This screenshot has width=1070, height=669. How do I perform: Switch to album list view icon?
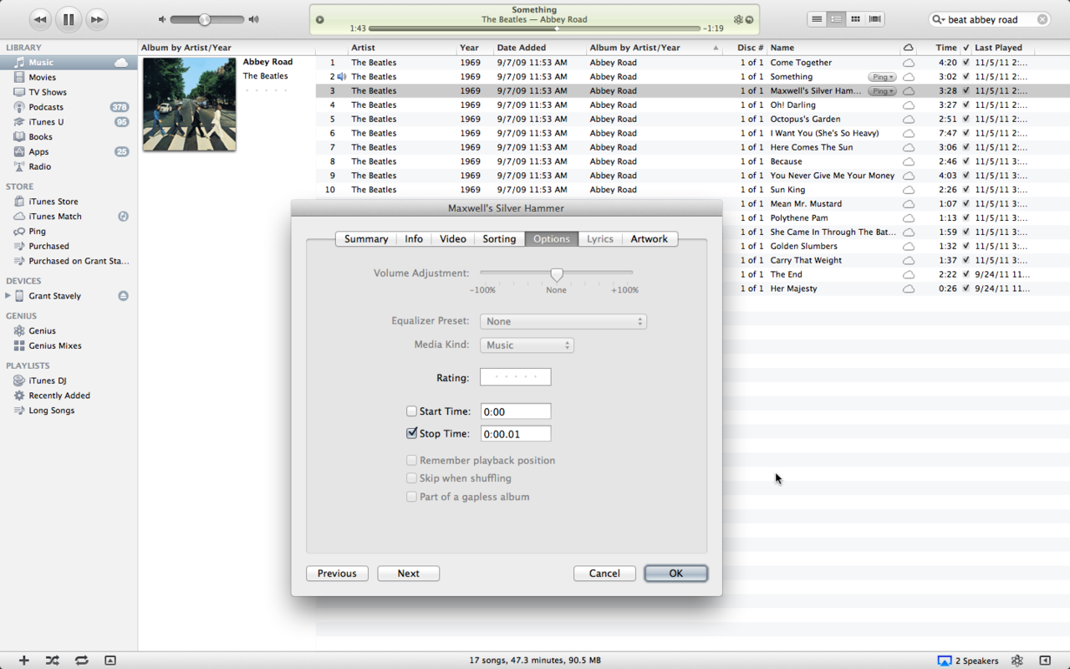click(x=836, y=19)
